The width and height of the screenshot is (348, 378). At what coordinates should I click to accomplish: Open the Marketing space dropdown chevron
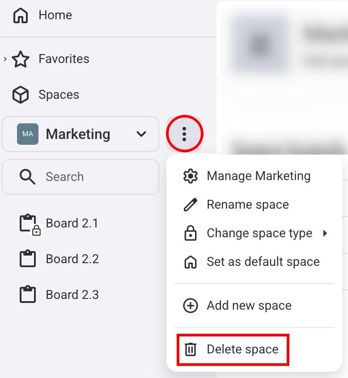click(x=141, y=134)
